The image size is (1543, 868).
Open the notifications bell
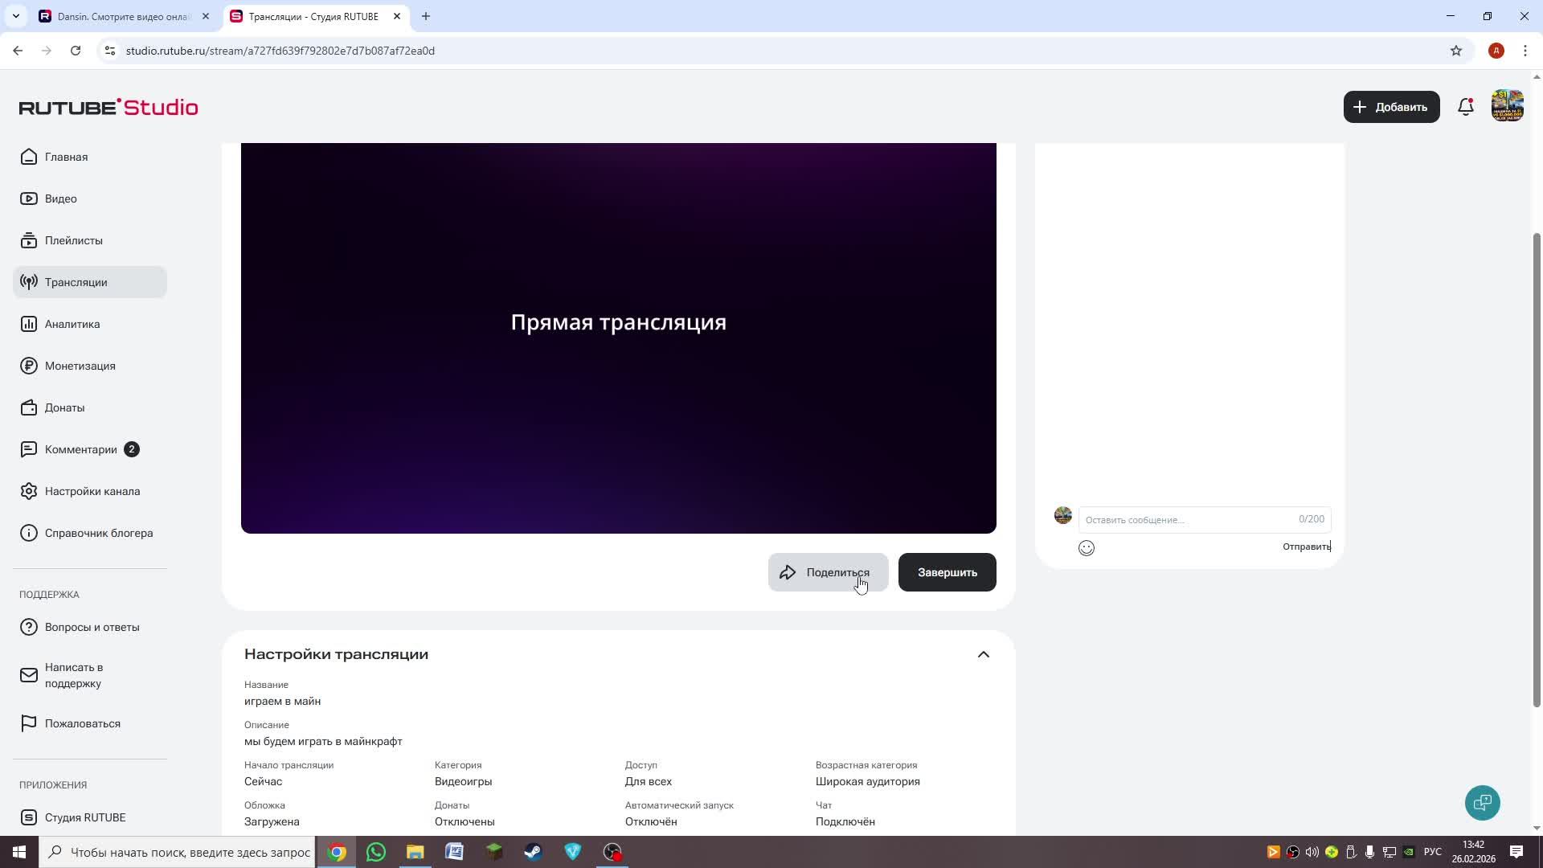1465,107
